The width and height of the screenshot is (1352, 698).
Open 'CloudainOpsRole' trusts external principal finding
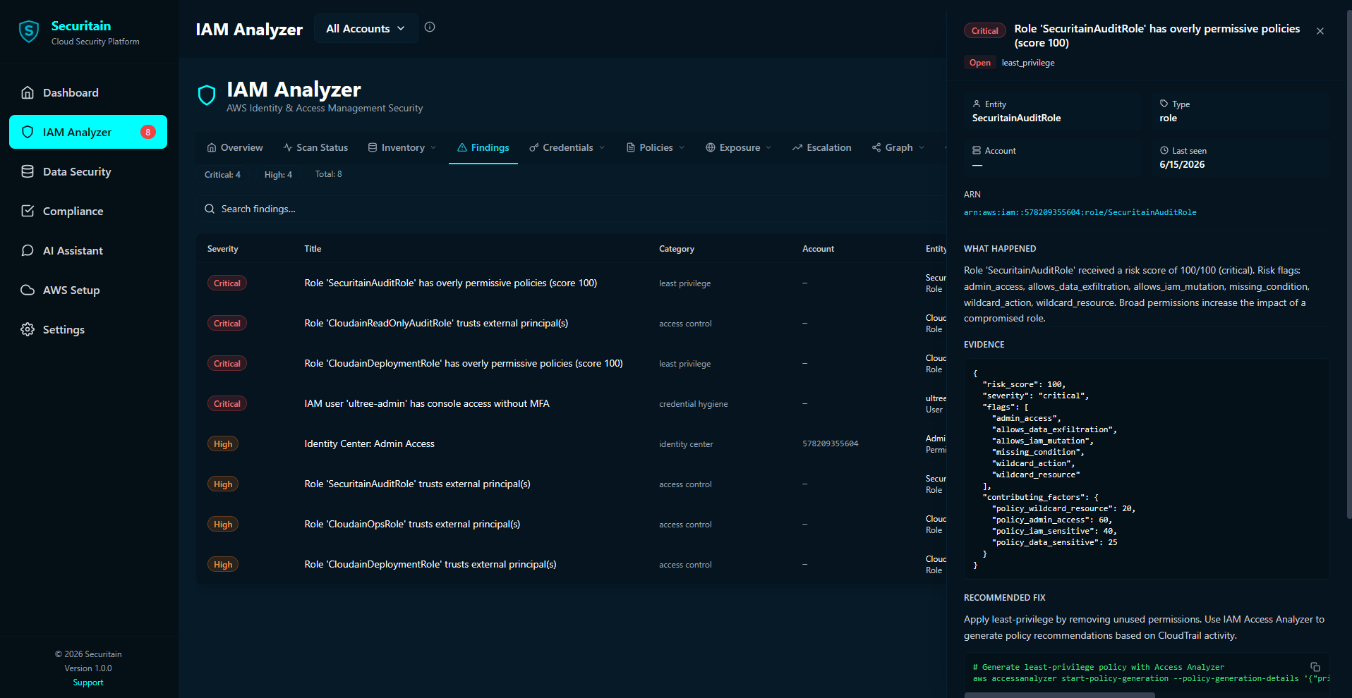click(x=572, y=524)
